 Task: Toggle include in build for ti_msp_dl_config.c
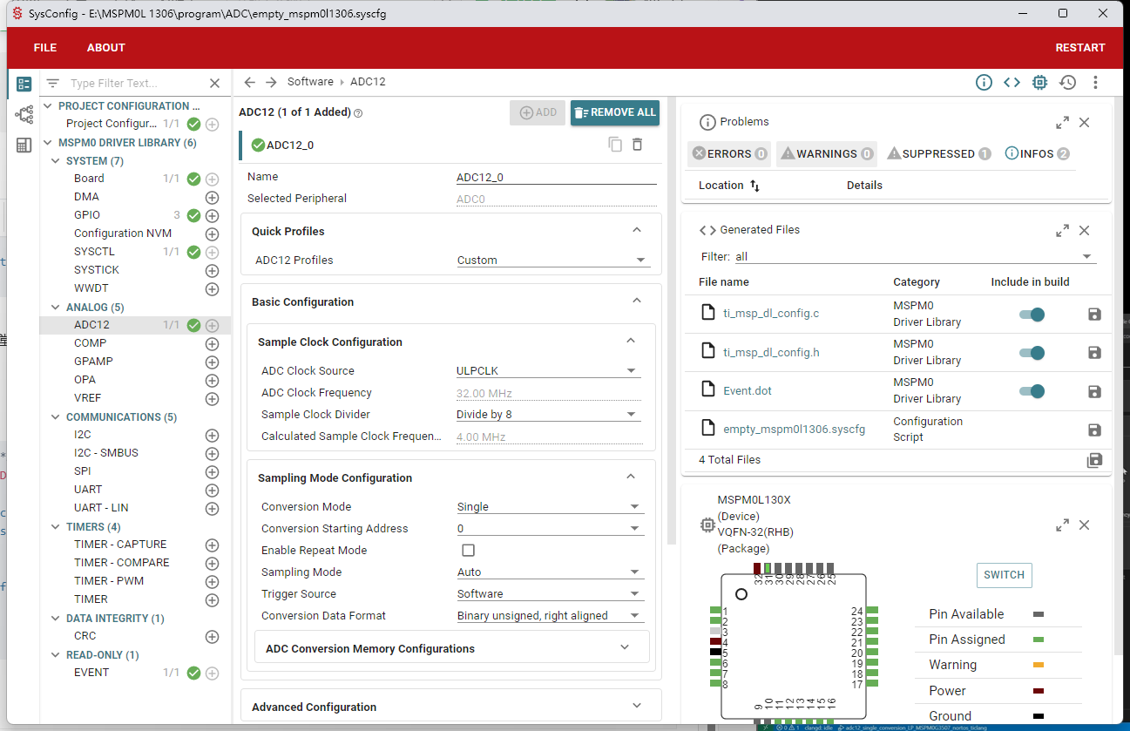tap(1032, 315)
